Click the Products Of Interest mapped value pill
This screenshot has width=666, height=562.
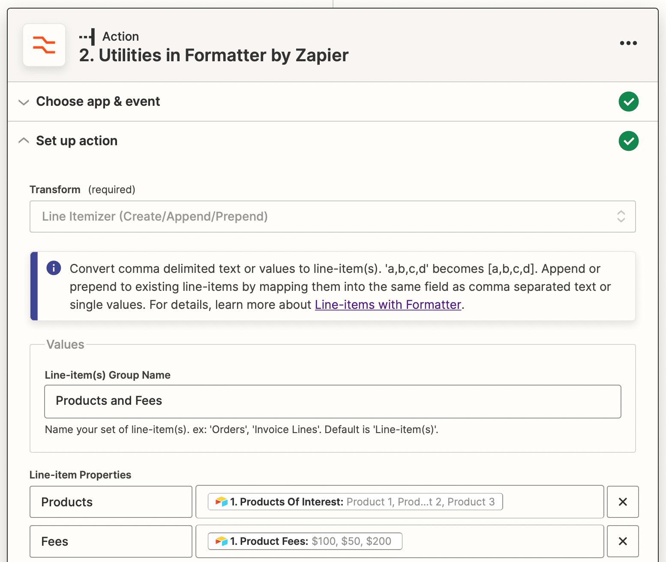click(362, 502)
